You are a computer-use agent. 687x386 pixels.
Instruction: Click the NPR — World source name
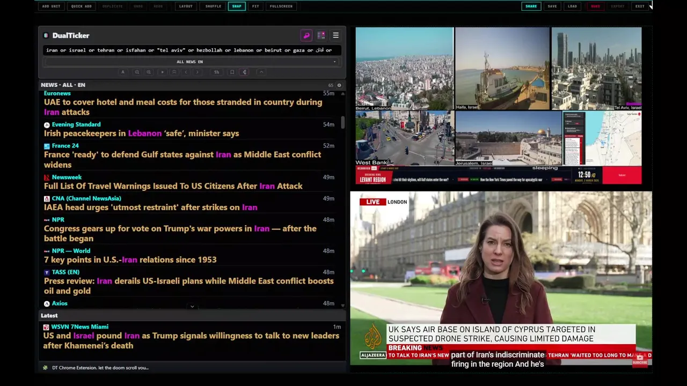tap(71, 251)
